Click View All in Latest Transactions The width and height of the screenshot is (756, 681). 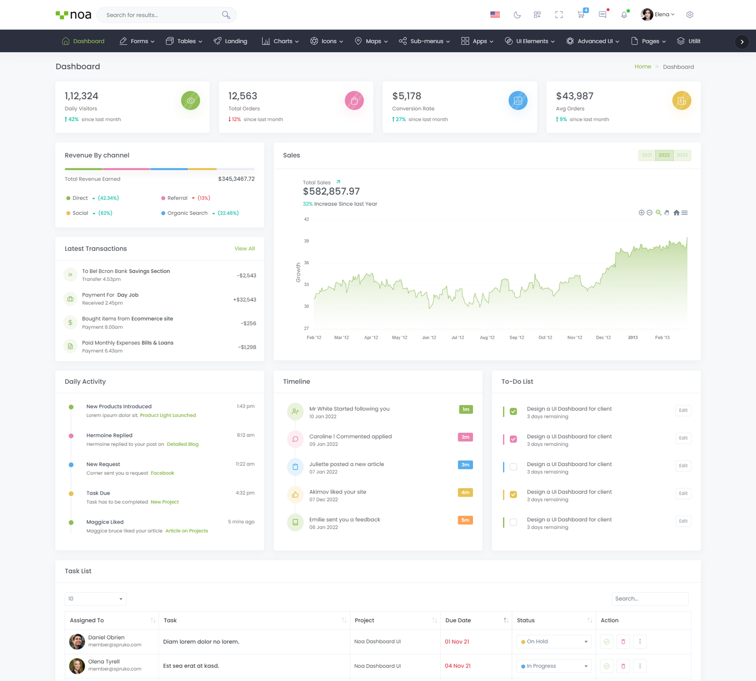coord(244,249)
